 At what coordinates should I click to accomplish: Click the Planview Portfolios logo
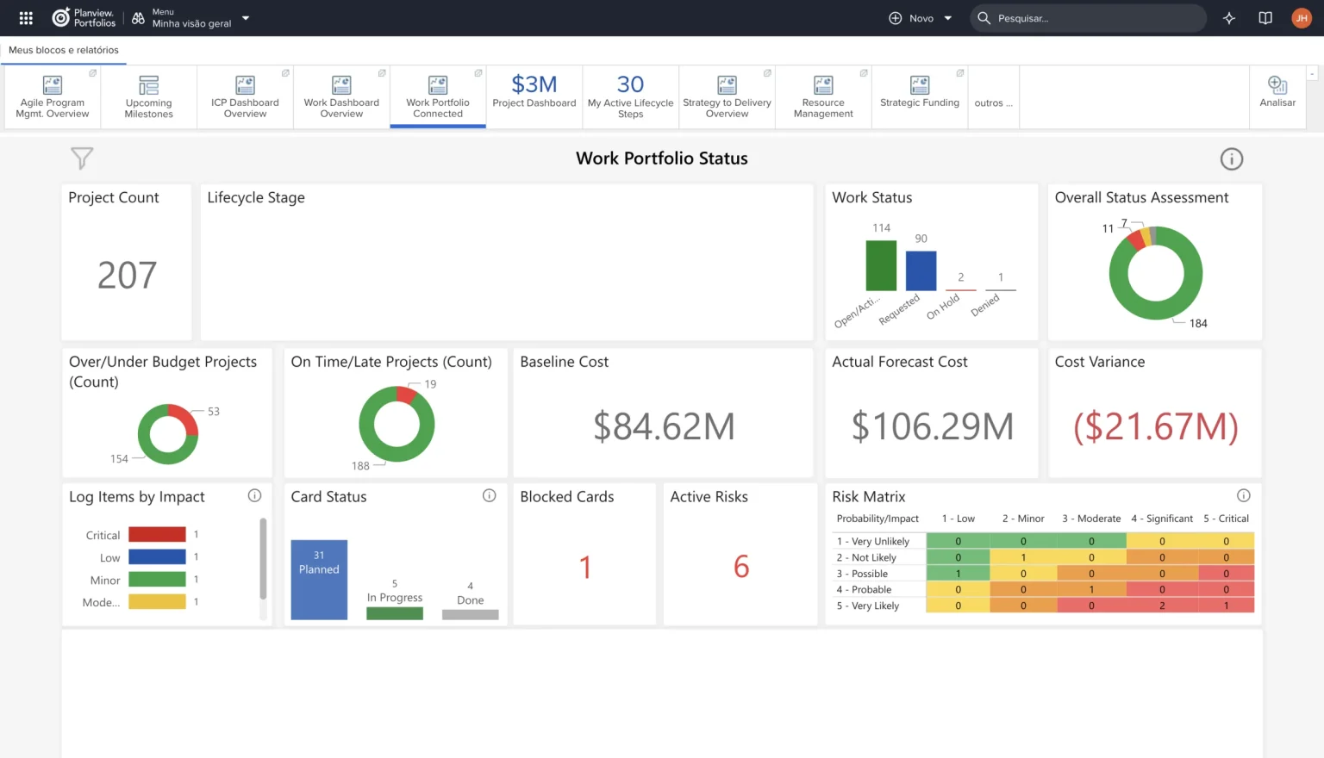[84, 18]
